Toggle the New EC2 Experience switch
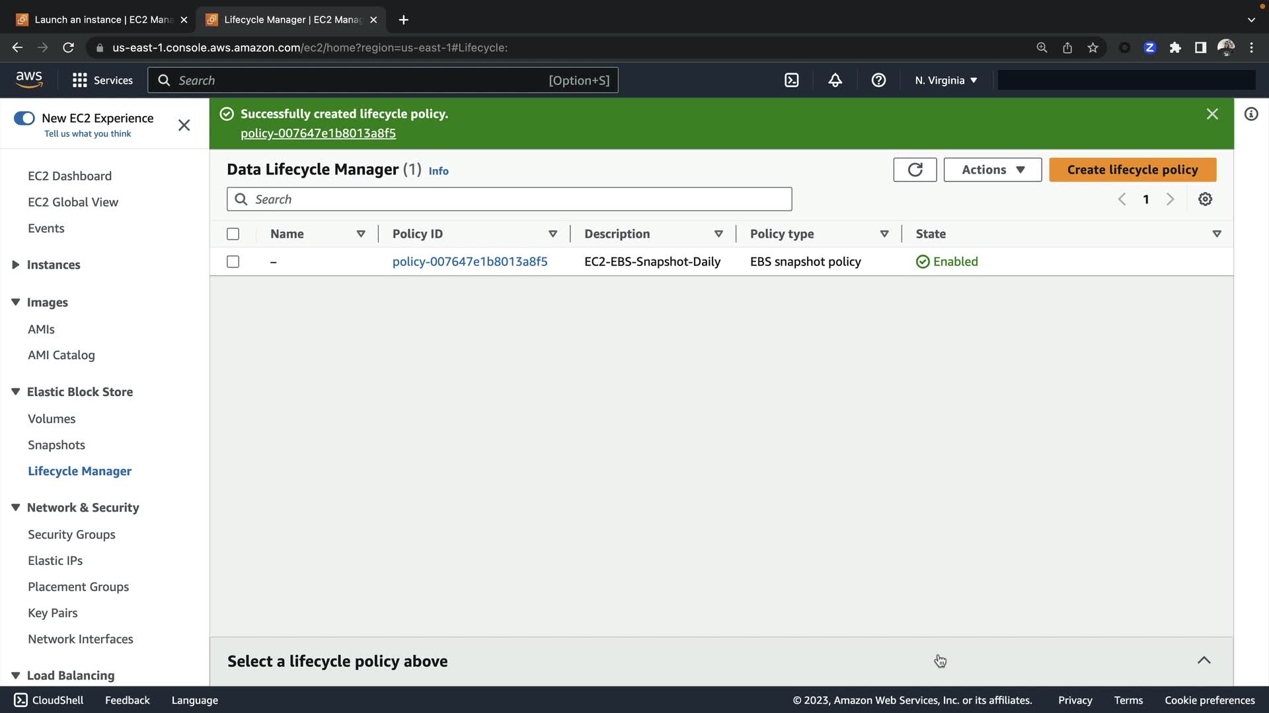The image size is (1269, 713). (x=24, y=118)
